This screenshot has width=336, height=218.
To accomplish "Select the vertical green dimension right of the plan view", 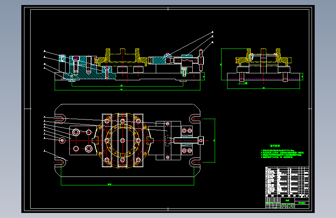I will (x=214, y=140).
